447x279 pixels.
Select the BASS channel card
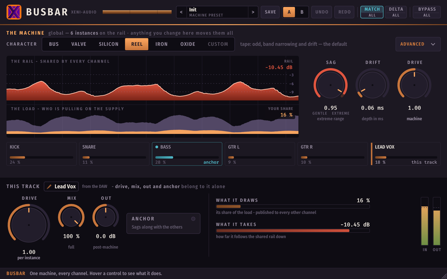(187, 154)
